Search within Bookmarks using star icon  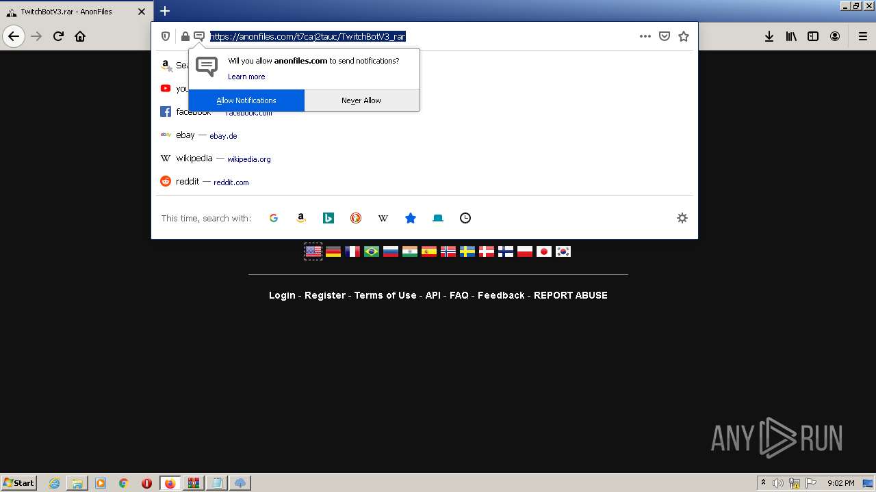[x=411, y=218]
